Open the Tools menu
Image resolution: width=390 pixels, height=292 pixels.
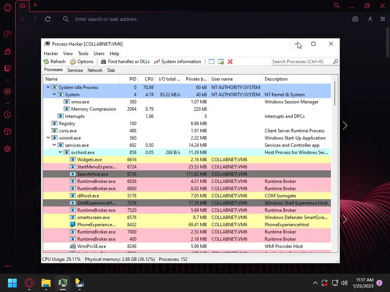83,54
